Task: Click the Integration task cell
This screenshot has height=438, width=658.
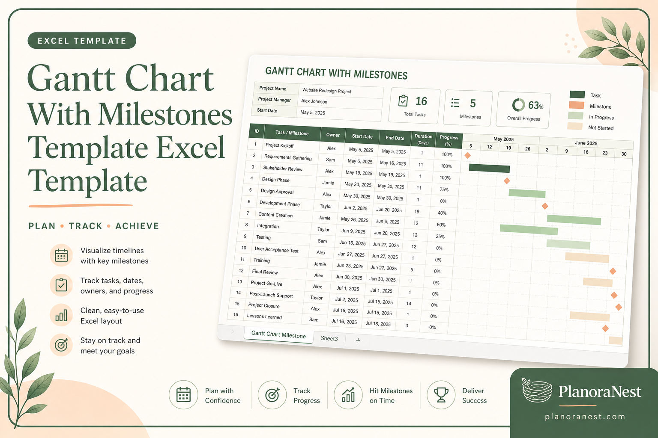Action: (x=282, y=226)
